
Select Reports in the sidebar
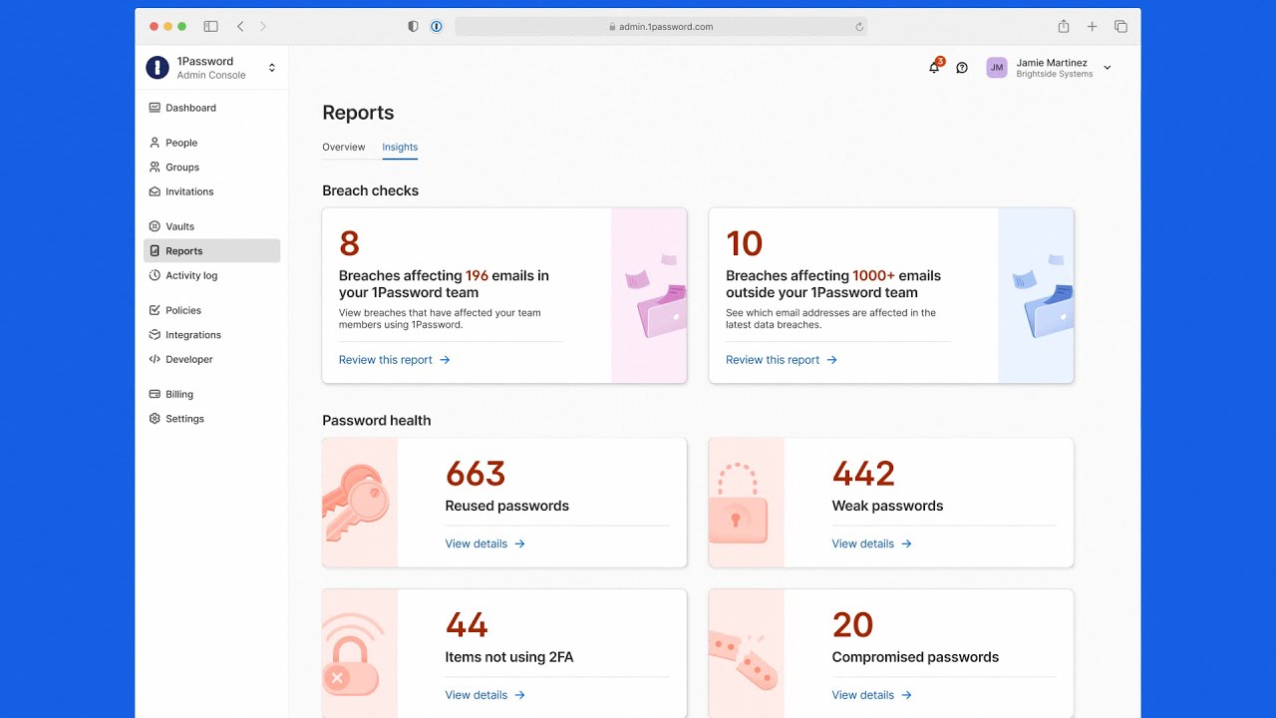click(x=211, y=251)
